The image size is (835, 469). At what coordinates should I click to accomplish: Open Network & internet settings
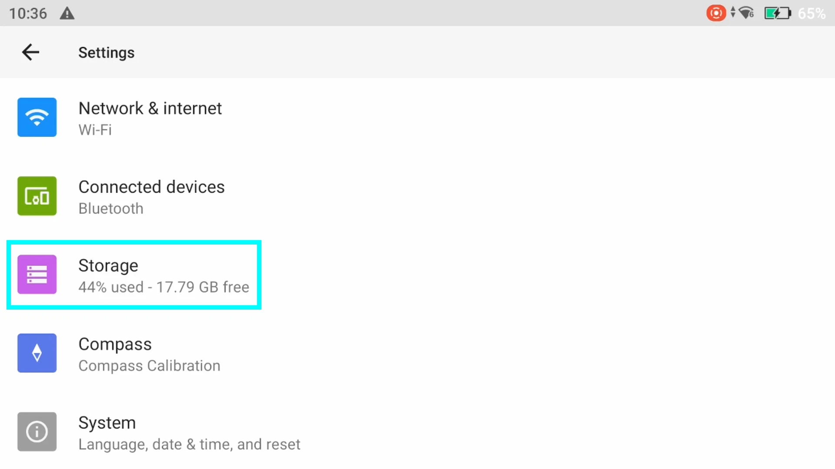(x=417, y=117)
